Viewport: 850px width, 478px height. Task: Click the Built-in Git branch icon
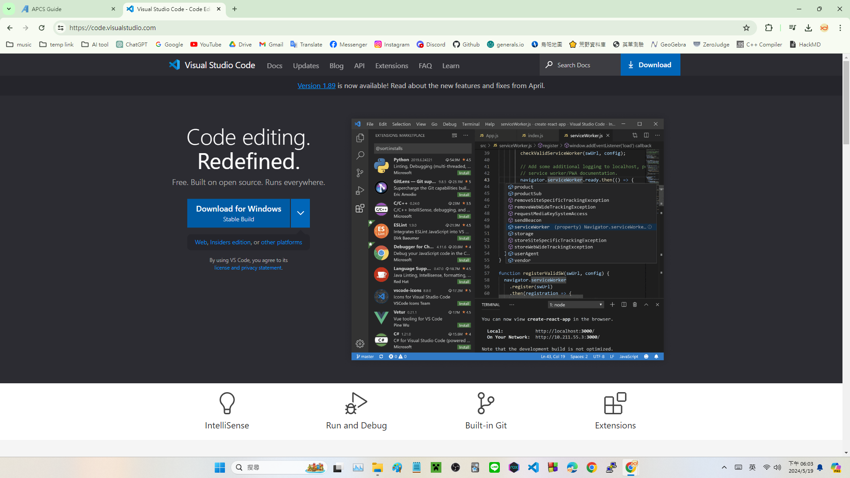[486, 403]
